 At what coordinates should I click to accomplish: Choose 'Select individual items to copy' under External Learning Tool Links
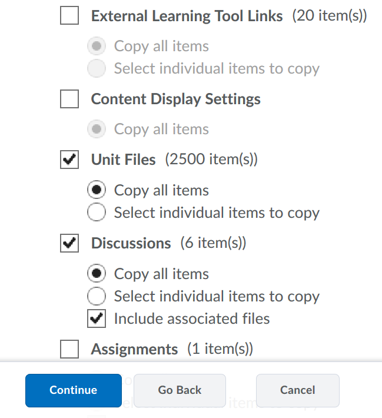coord(97,68)
